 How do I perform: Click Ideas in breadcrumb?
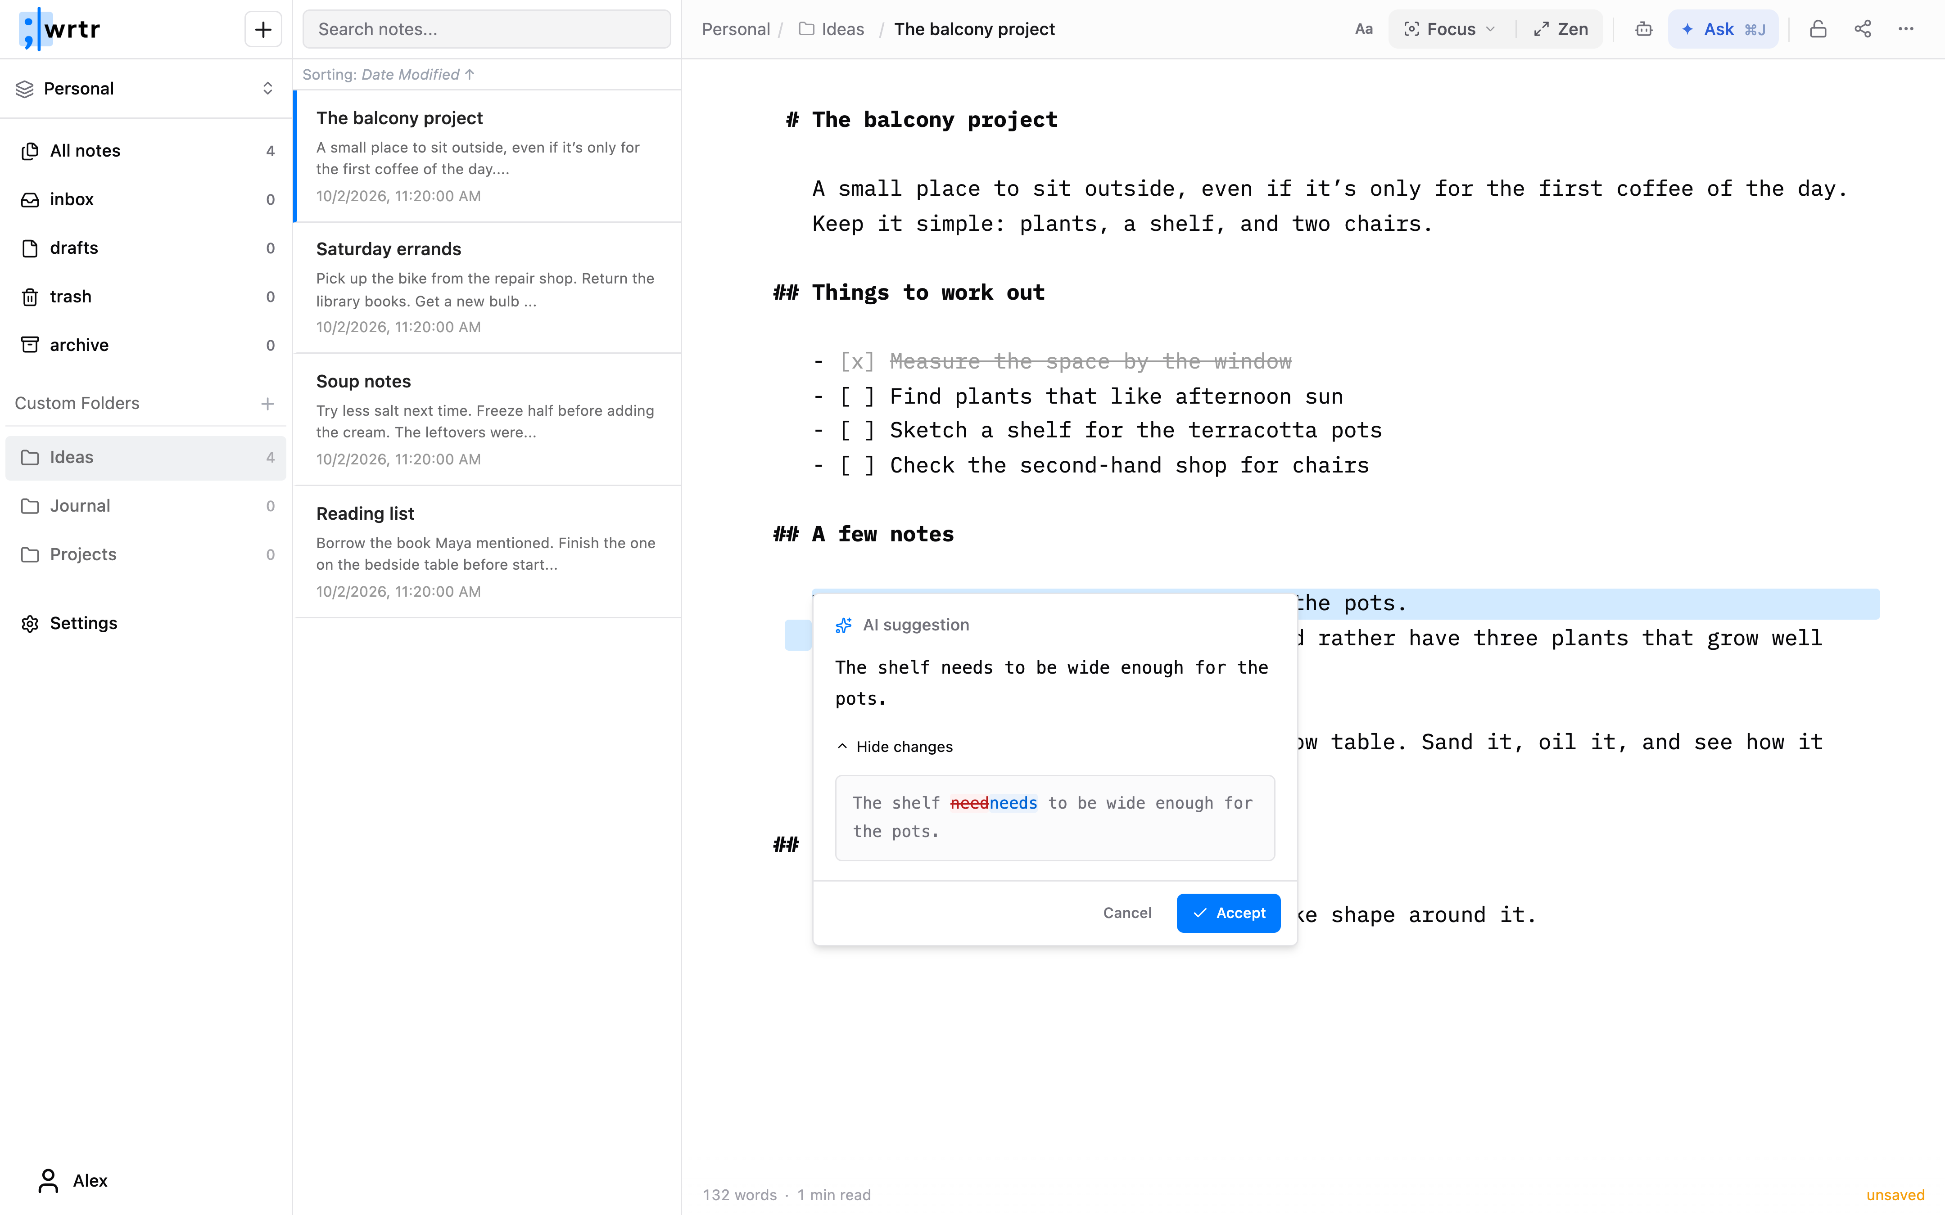click(832, 30)
